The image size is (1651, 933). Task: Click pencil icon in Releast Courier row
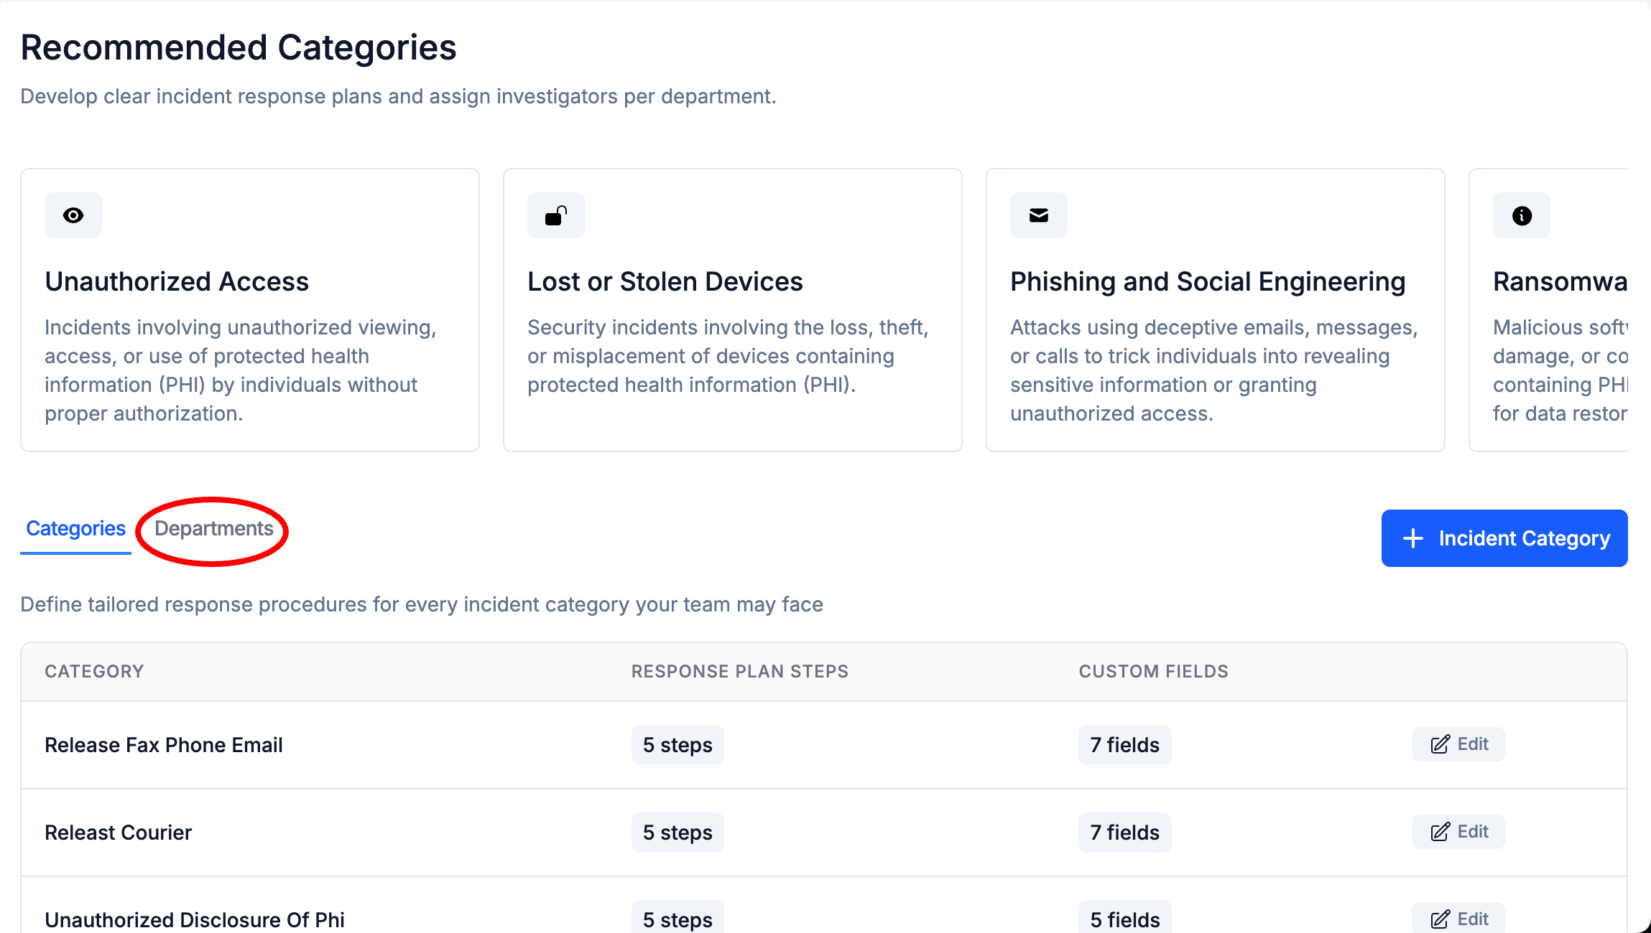click(x=1440, y=832)
